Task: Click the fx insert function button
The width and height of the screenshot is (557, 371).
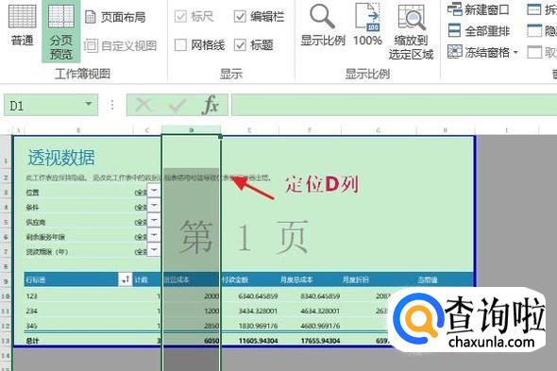Action: pos(210,105)
